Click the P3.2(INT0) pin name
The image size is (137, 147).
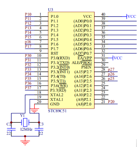[x=60, y=67]
